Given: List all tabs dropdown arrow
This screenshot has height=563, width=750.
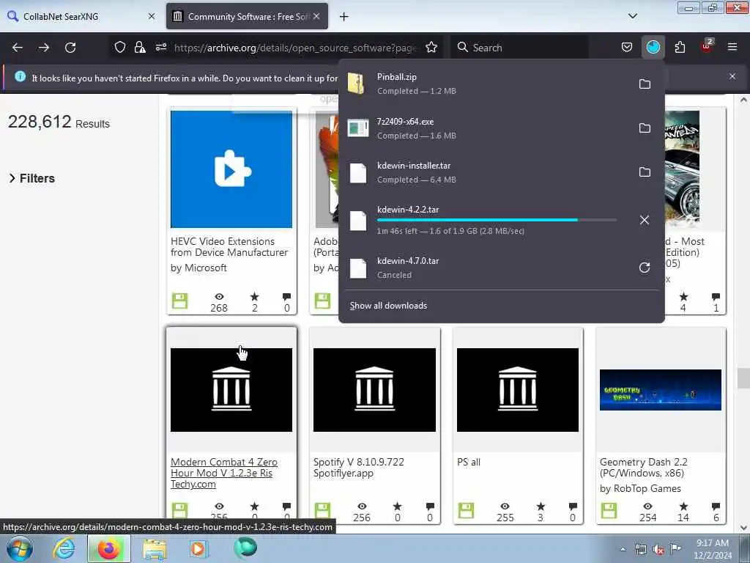Looking at the screenshot, I should (632, 16).
